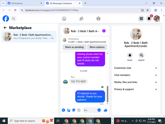Image resolution: width=165 pixels, height=124 pixels.
Task: Attach a photo with the image icon
Action: (x=69, y=110)
